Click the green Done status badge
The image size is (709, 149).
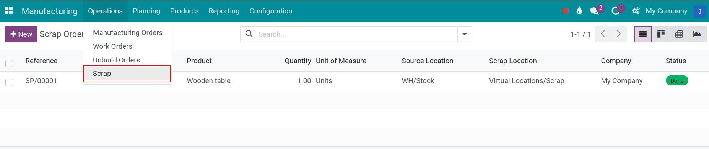point(677,81)
